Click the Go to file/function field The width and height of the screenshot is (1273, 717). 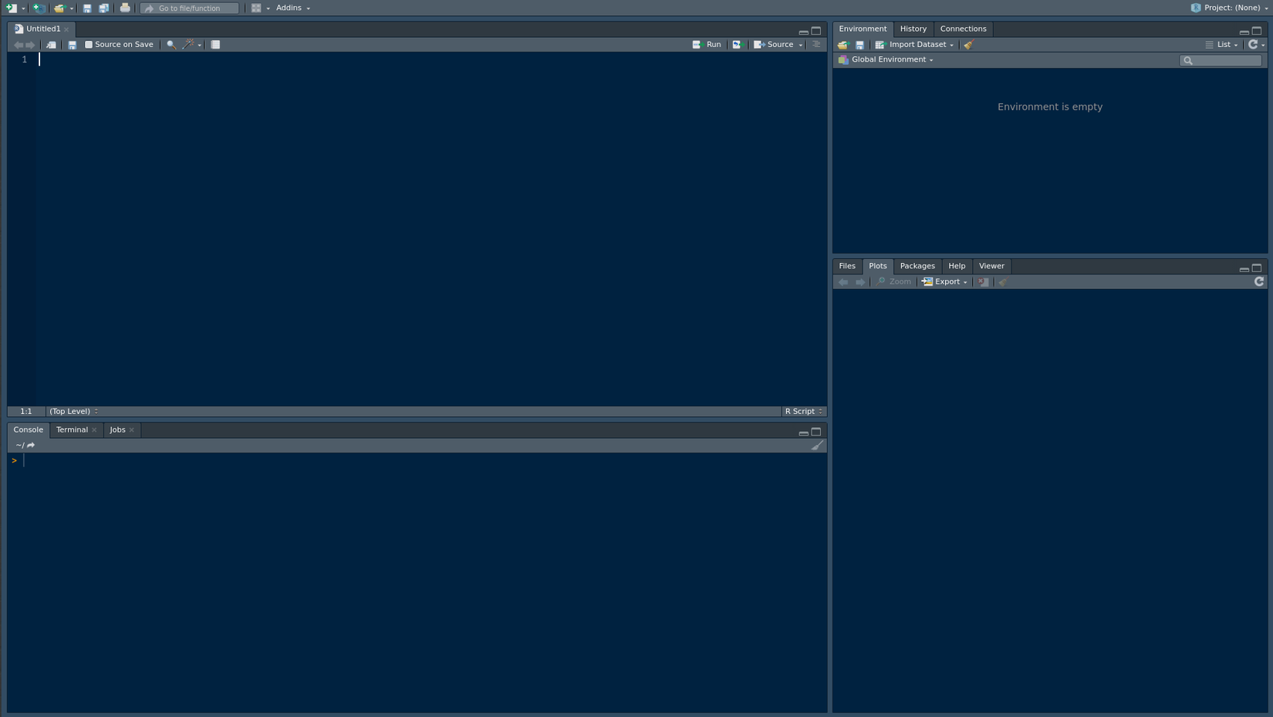tap(188, 8)
